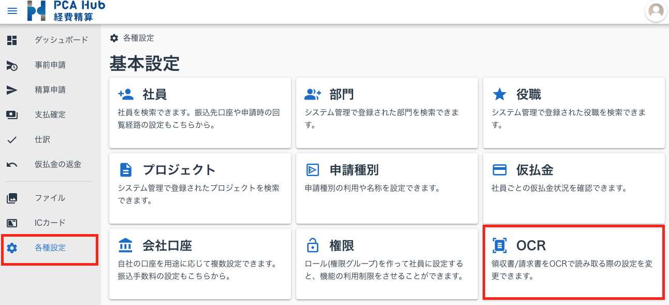The height and width of the screenshot is (305, 669).
Task: Toggle the hamburger navigation menu
Action: (12, 11)
